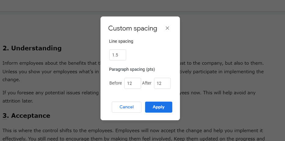Focus the Before paragraph spacing field
Screen dimensions: 285x141
tap(133, 83)
